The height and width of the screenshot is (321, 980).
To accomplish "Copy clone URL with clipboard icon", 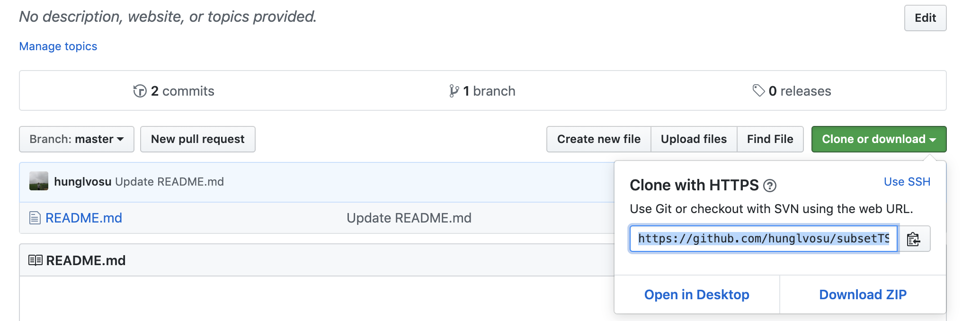I will click(x=914, y=239).
